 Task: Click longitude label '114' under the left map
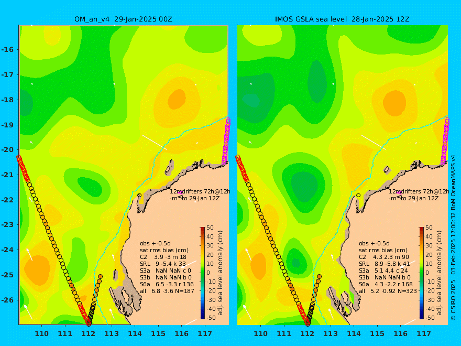pos(135,333)
